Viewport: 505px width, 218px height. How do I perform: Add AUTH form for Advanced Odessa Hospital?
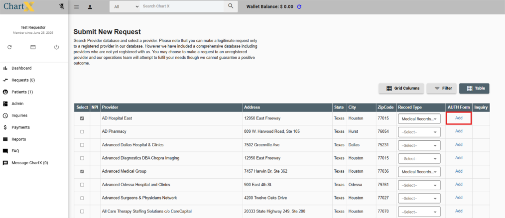pos(459,185)
